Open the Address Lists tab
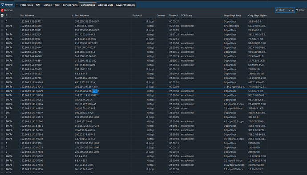The image size is (307, 175). (x=106, y=5)
